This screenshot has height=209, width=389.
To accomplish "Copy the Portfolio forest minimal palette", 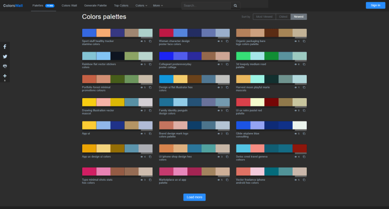I will pos(150,87).
